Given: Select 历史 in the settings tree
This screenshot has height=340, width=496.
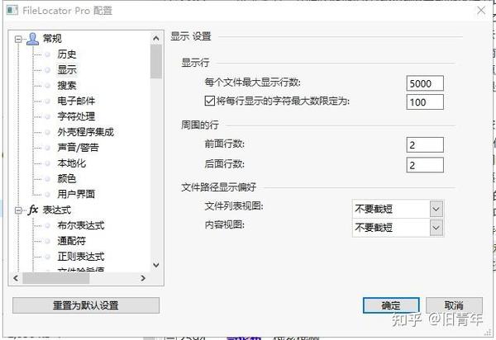Looking at the screenshot, I should click(67, 54).
